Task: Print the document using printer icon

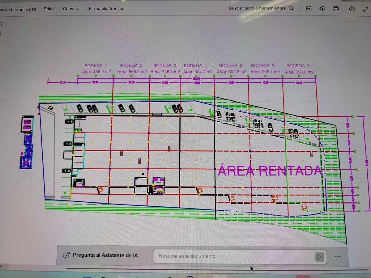Action: pyautogui.click(x=336, y=9)
